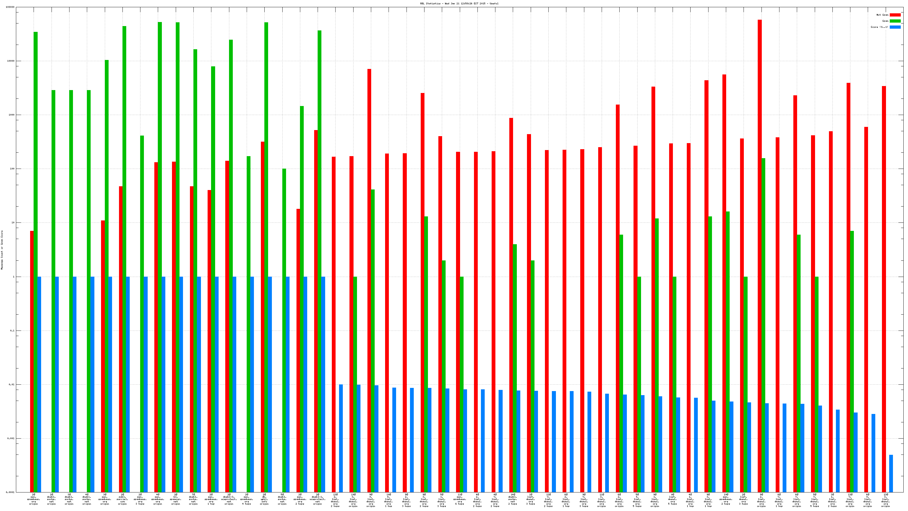Click the shortest blue Score bar at far right

(891, 473)
